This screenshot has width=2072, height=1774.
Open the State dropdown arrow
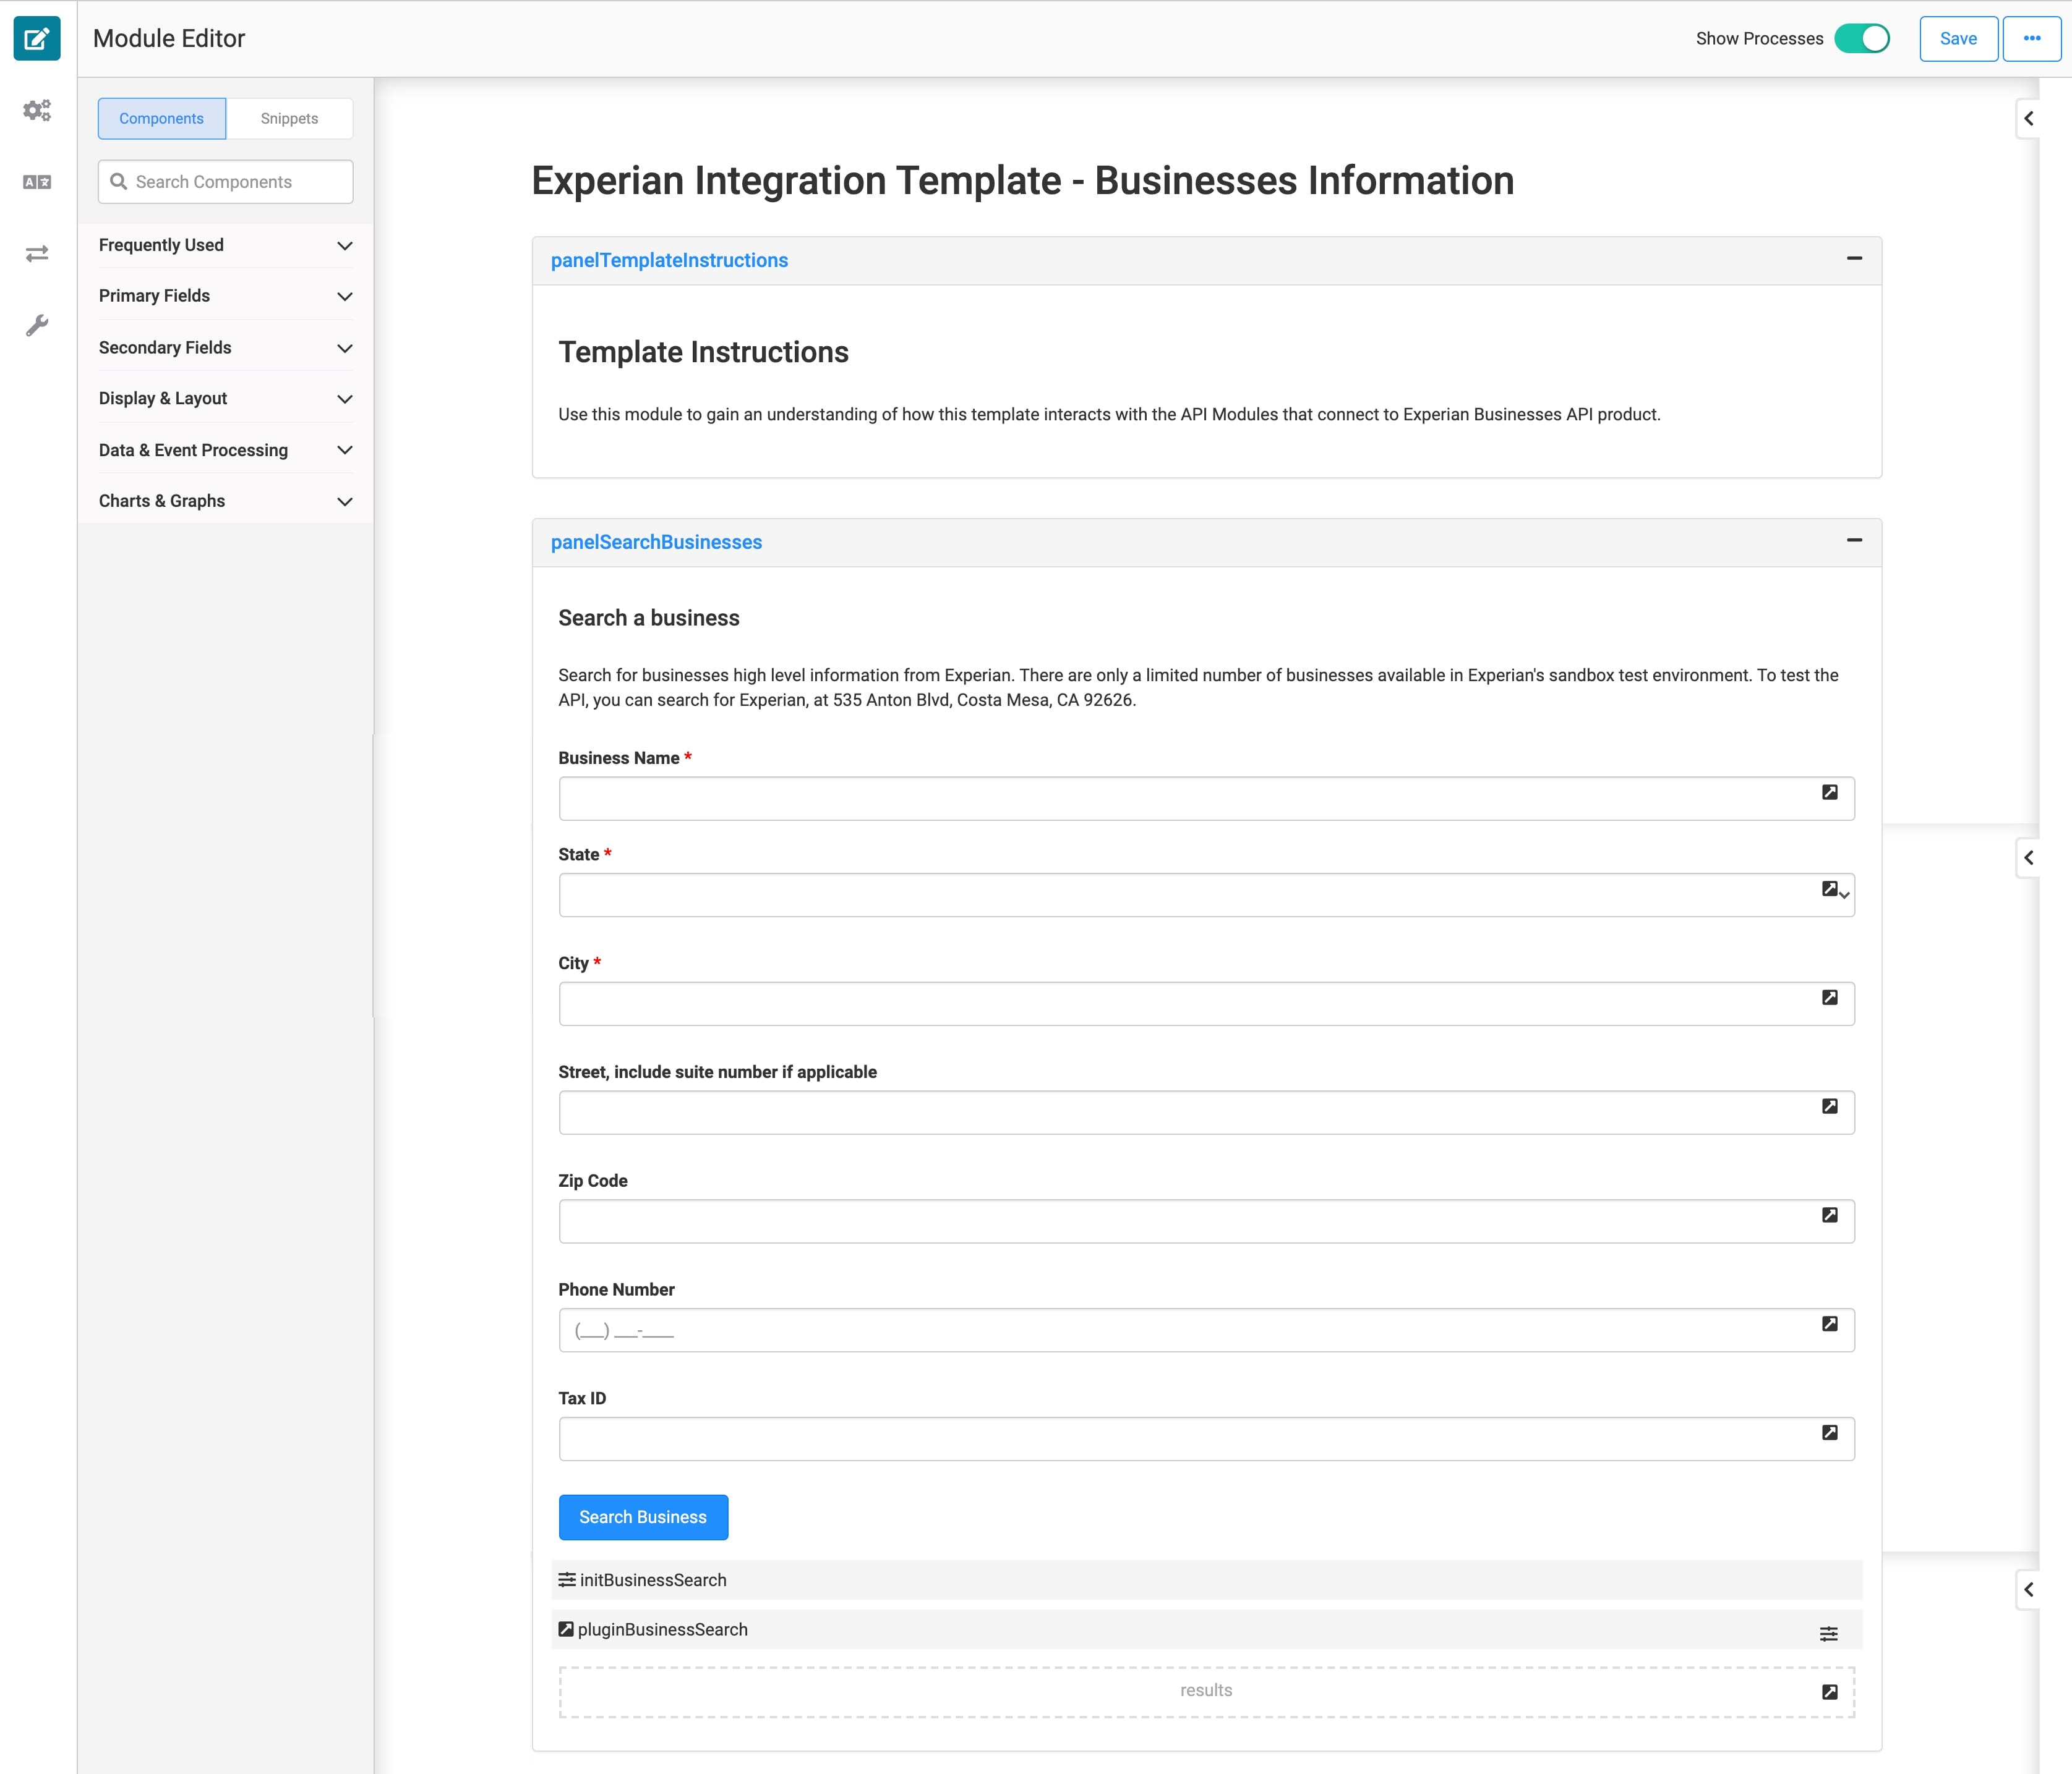1845,894
